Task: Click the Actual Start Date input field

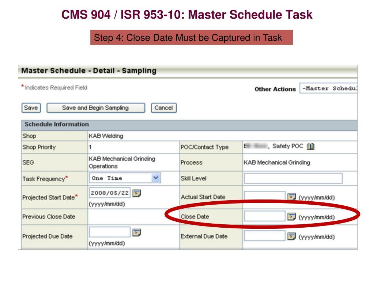Action: pos(265,196)
